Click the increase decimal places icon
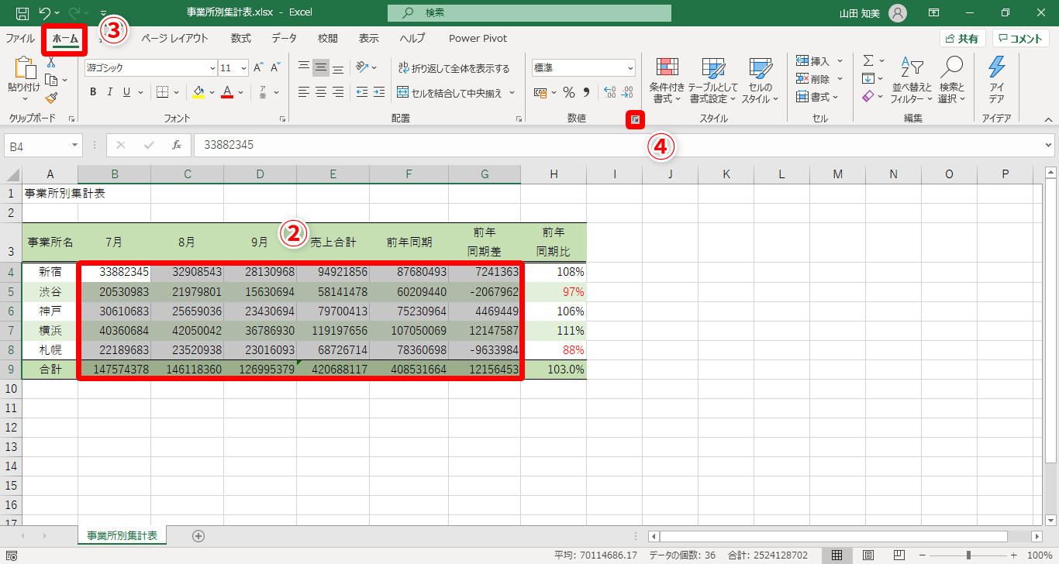1059x564 pixels. (609, 93)
